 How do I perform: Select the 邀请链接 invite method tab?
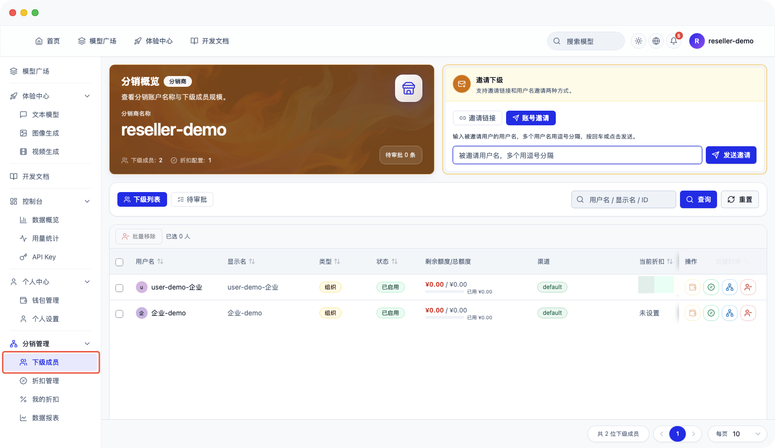click(477, 118)
